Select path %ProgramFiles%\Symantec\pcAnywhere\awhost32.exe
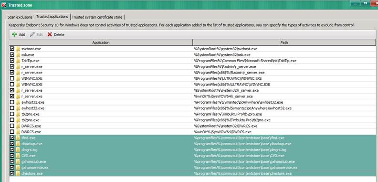The height and width of the screenshot is (182, 378). pyautogui.click(x=239, y=102)
